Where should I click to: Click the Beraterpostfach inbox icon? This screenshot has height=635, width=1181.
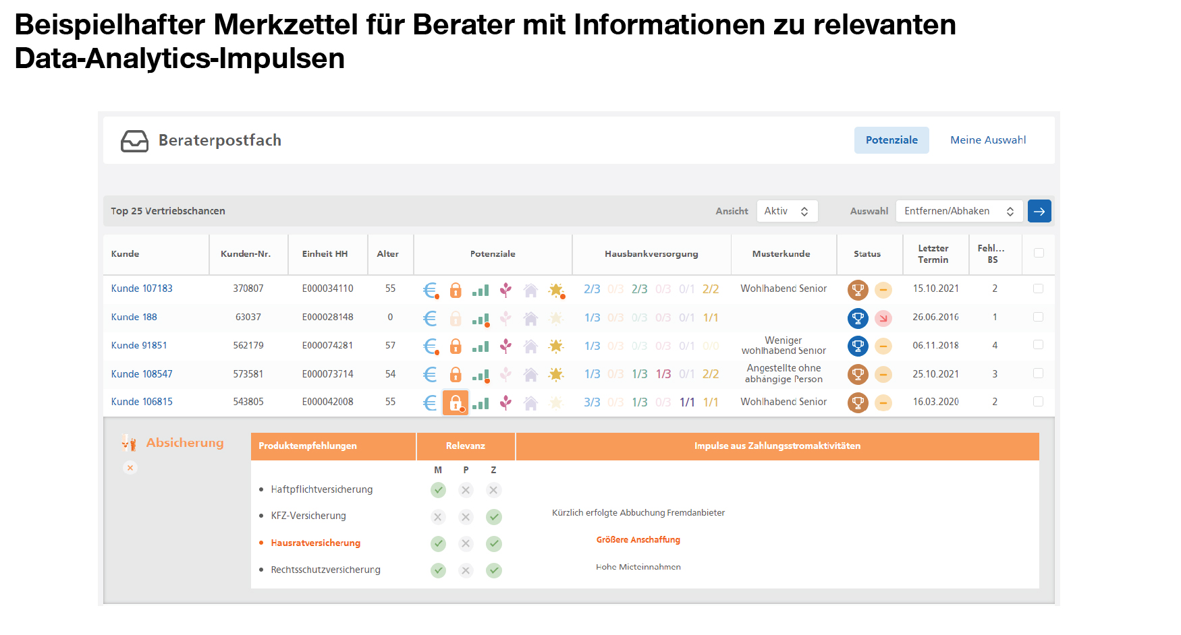134,141
